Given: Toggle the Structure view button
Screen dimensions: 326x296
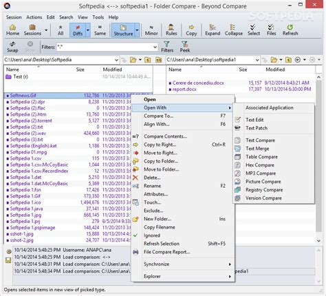Looking at the screenshot, I should point(123,30).
